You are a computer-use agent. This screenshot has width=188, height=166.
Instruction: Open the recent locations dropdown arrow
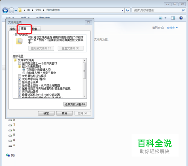(x=16, y=11)
